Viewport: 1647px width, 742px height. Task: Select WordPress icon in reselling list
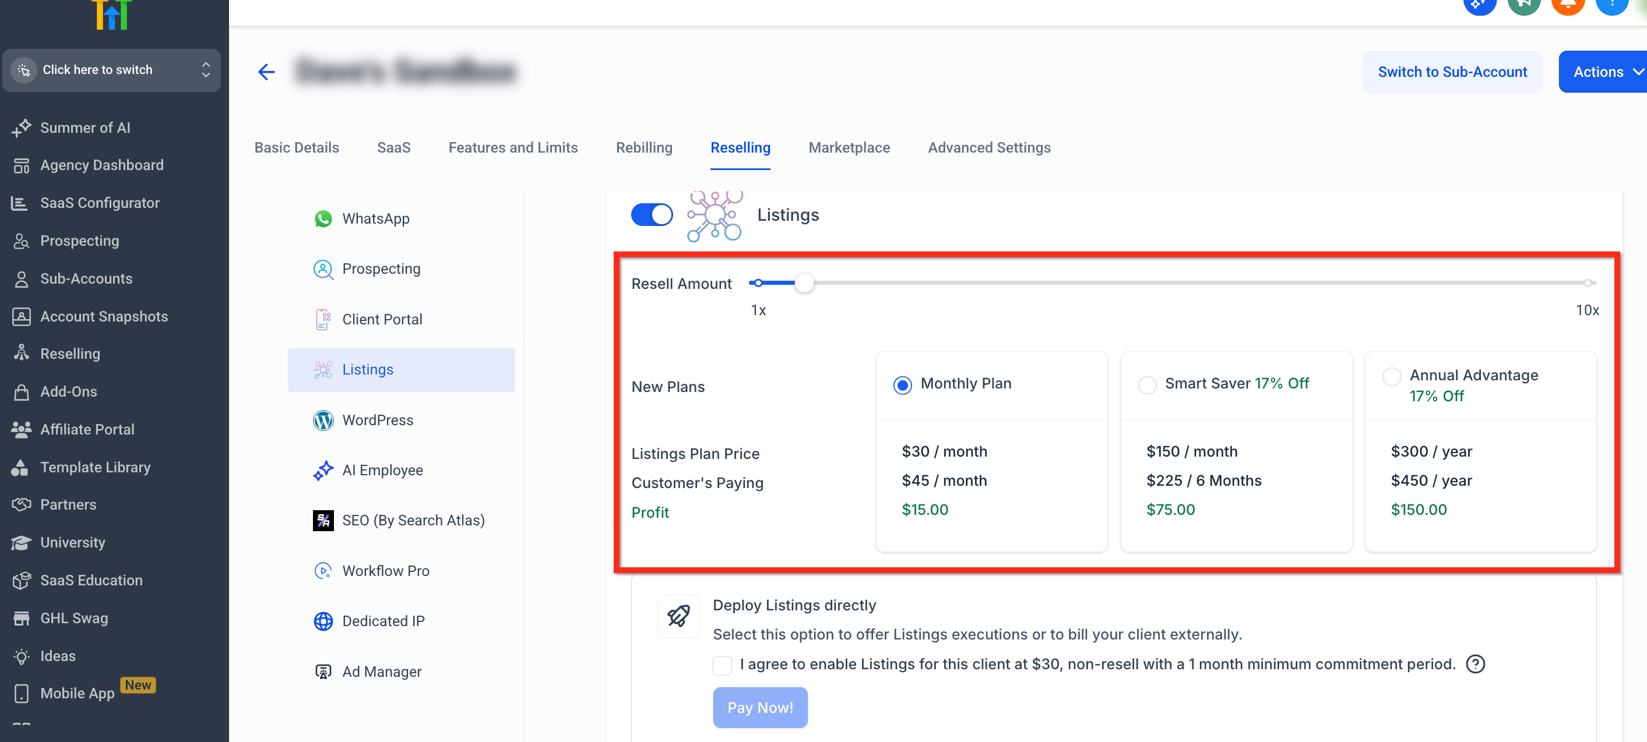click(x=323, y=420)
